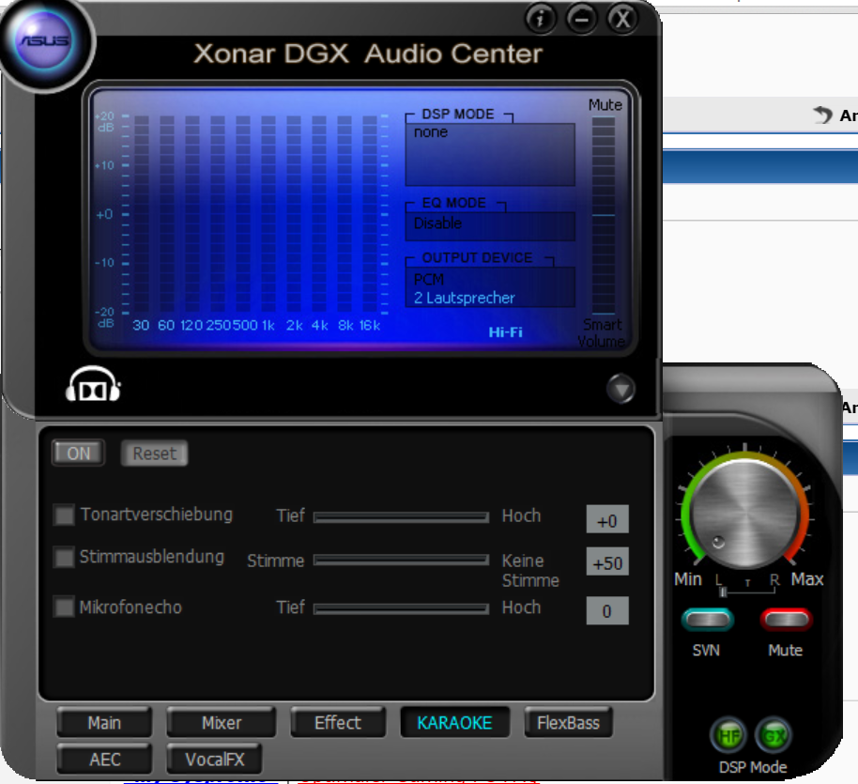Image resolution: width=858 pixels, height=784 pixels.
Task: Click the Mikrofonecho 0 value field
Action: click(x=607, y=610)
